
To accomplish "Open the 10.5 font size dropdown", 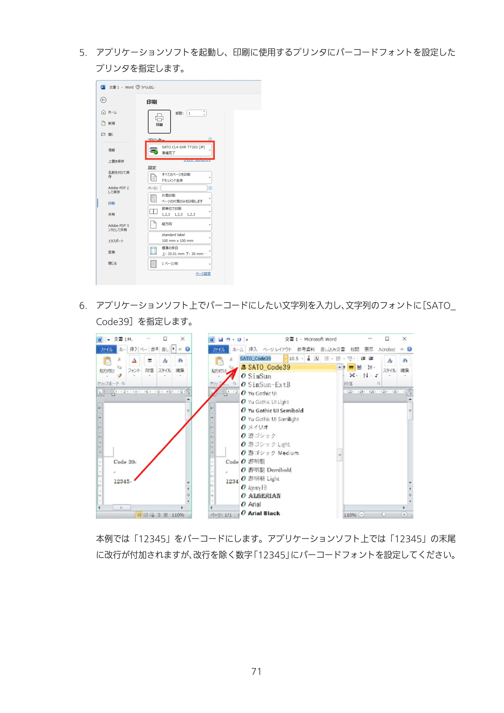I will click(x=302, y=358).
